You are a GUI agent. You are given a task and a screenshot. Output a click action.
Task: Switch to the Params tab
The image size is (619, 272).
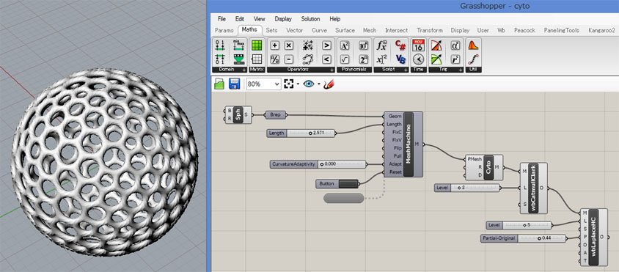pos(224,30)
